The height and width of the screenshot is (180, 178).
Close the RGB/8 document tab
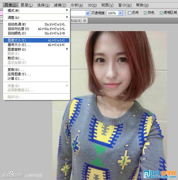click(85, 21)
